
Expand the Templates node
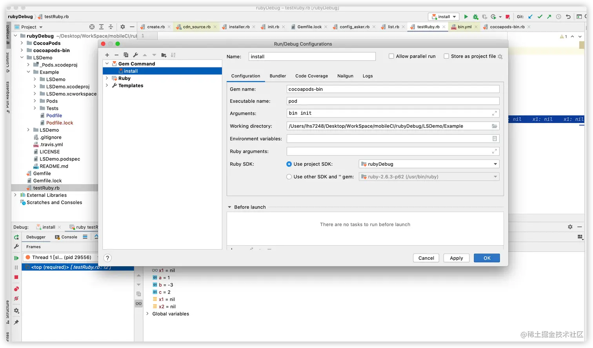click(107, 85)
